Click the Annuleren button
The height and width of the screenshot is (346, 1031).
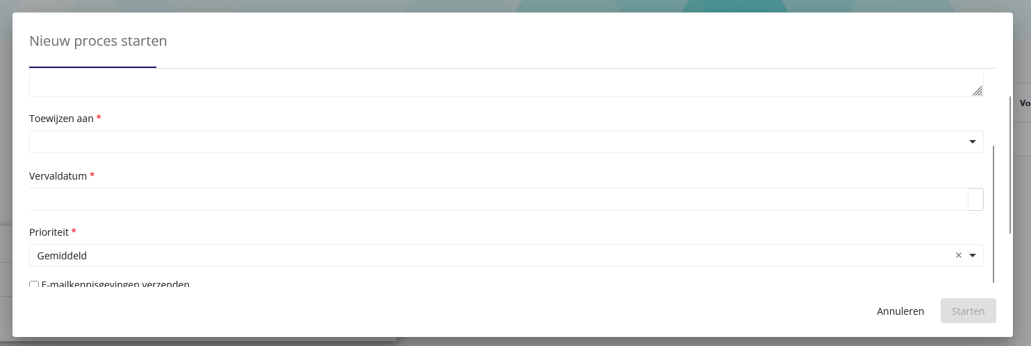900,311
